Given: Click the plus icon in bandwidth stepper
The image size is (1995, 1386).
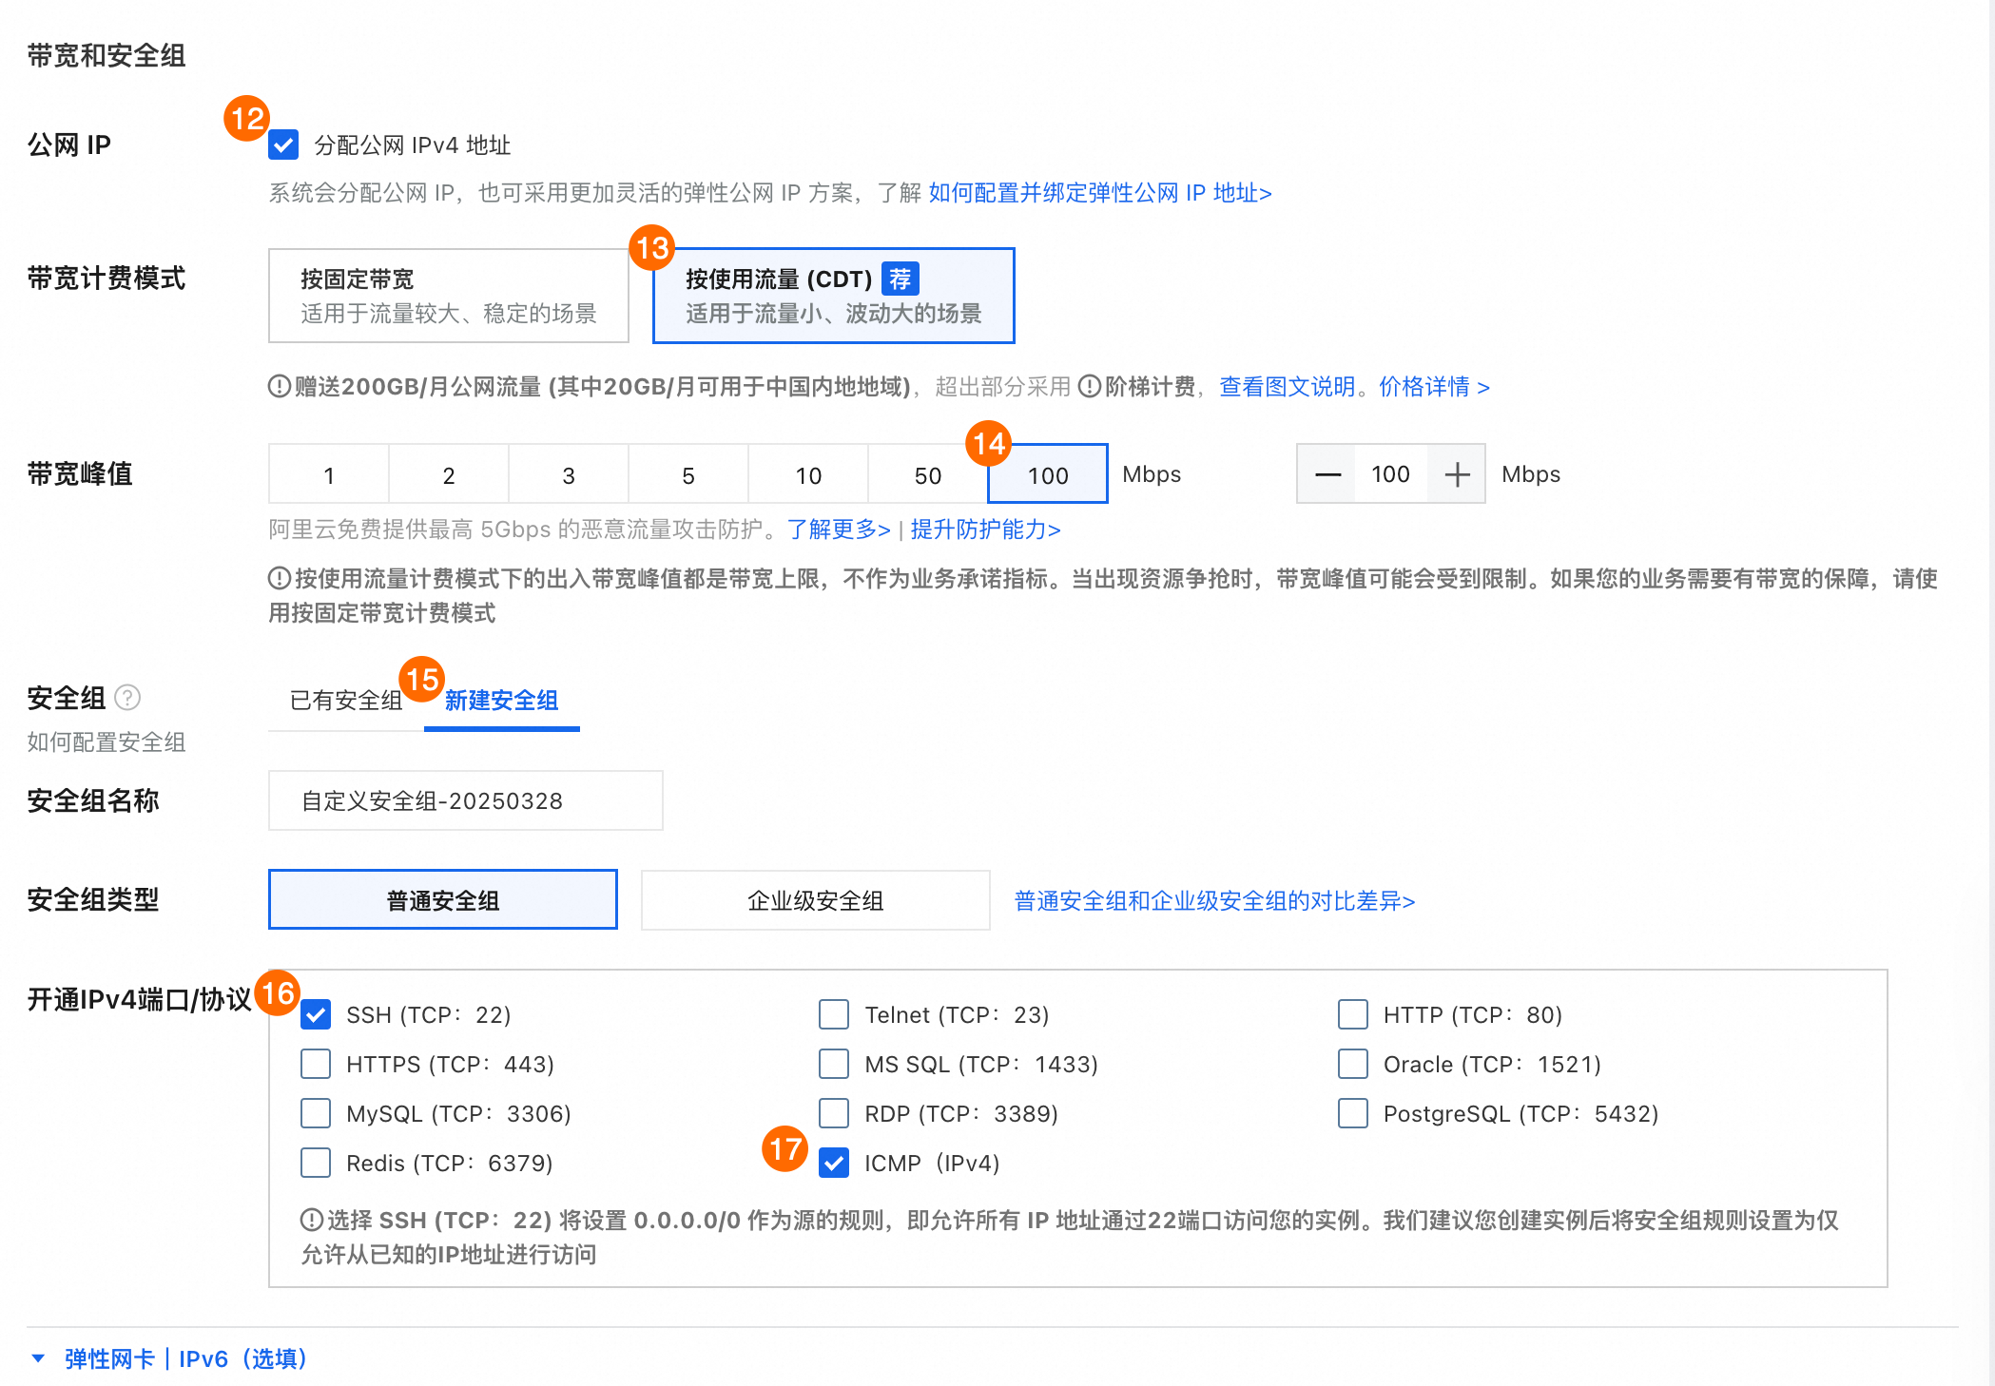Looking at the screenshot, I should tap(1457, 474).
